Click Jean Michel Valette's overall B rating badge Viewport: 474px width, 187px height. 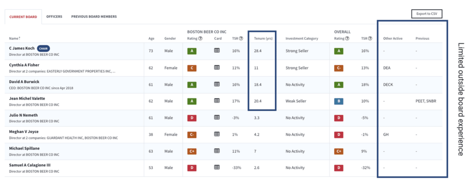[339, 101]
